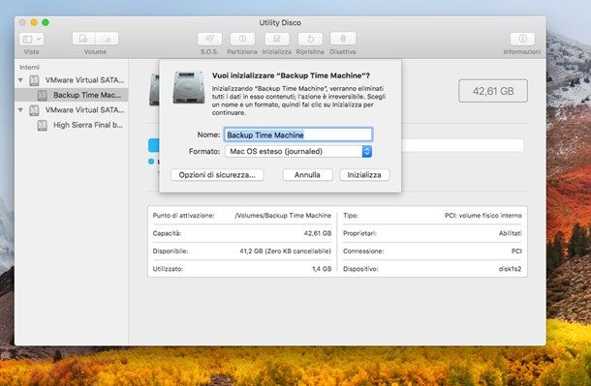
Task: Click the add Volume toolbar icon
Action: click(x=83, y=39)
